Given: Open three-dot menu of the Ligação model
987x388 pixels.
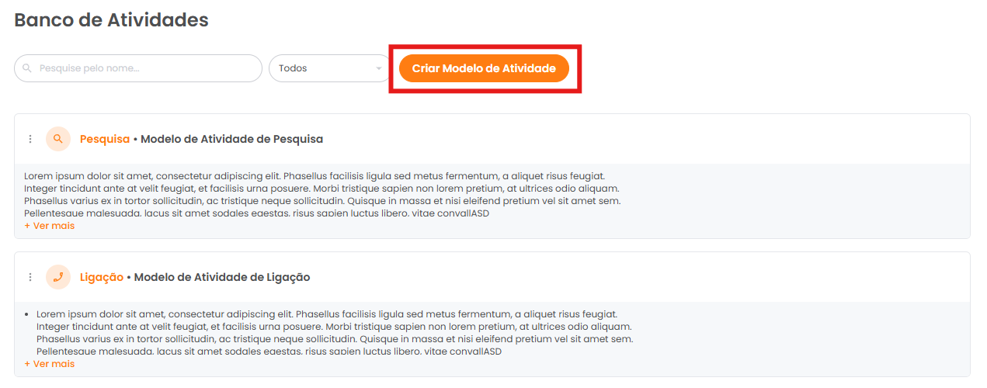Looking at the screenshot, I should point(30,277).
